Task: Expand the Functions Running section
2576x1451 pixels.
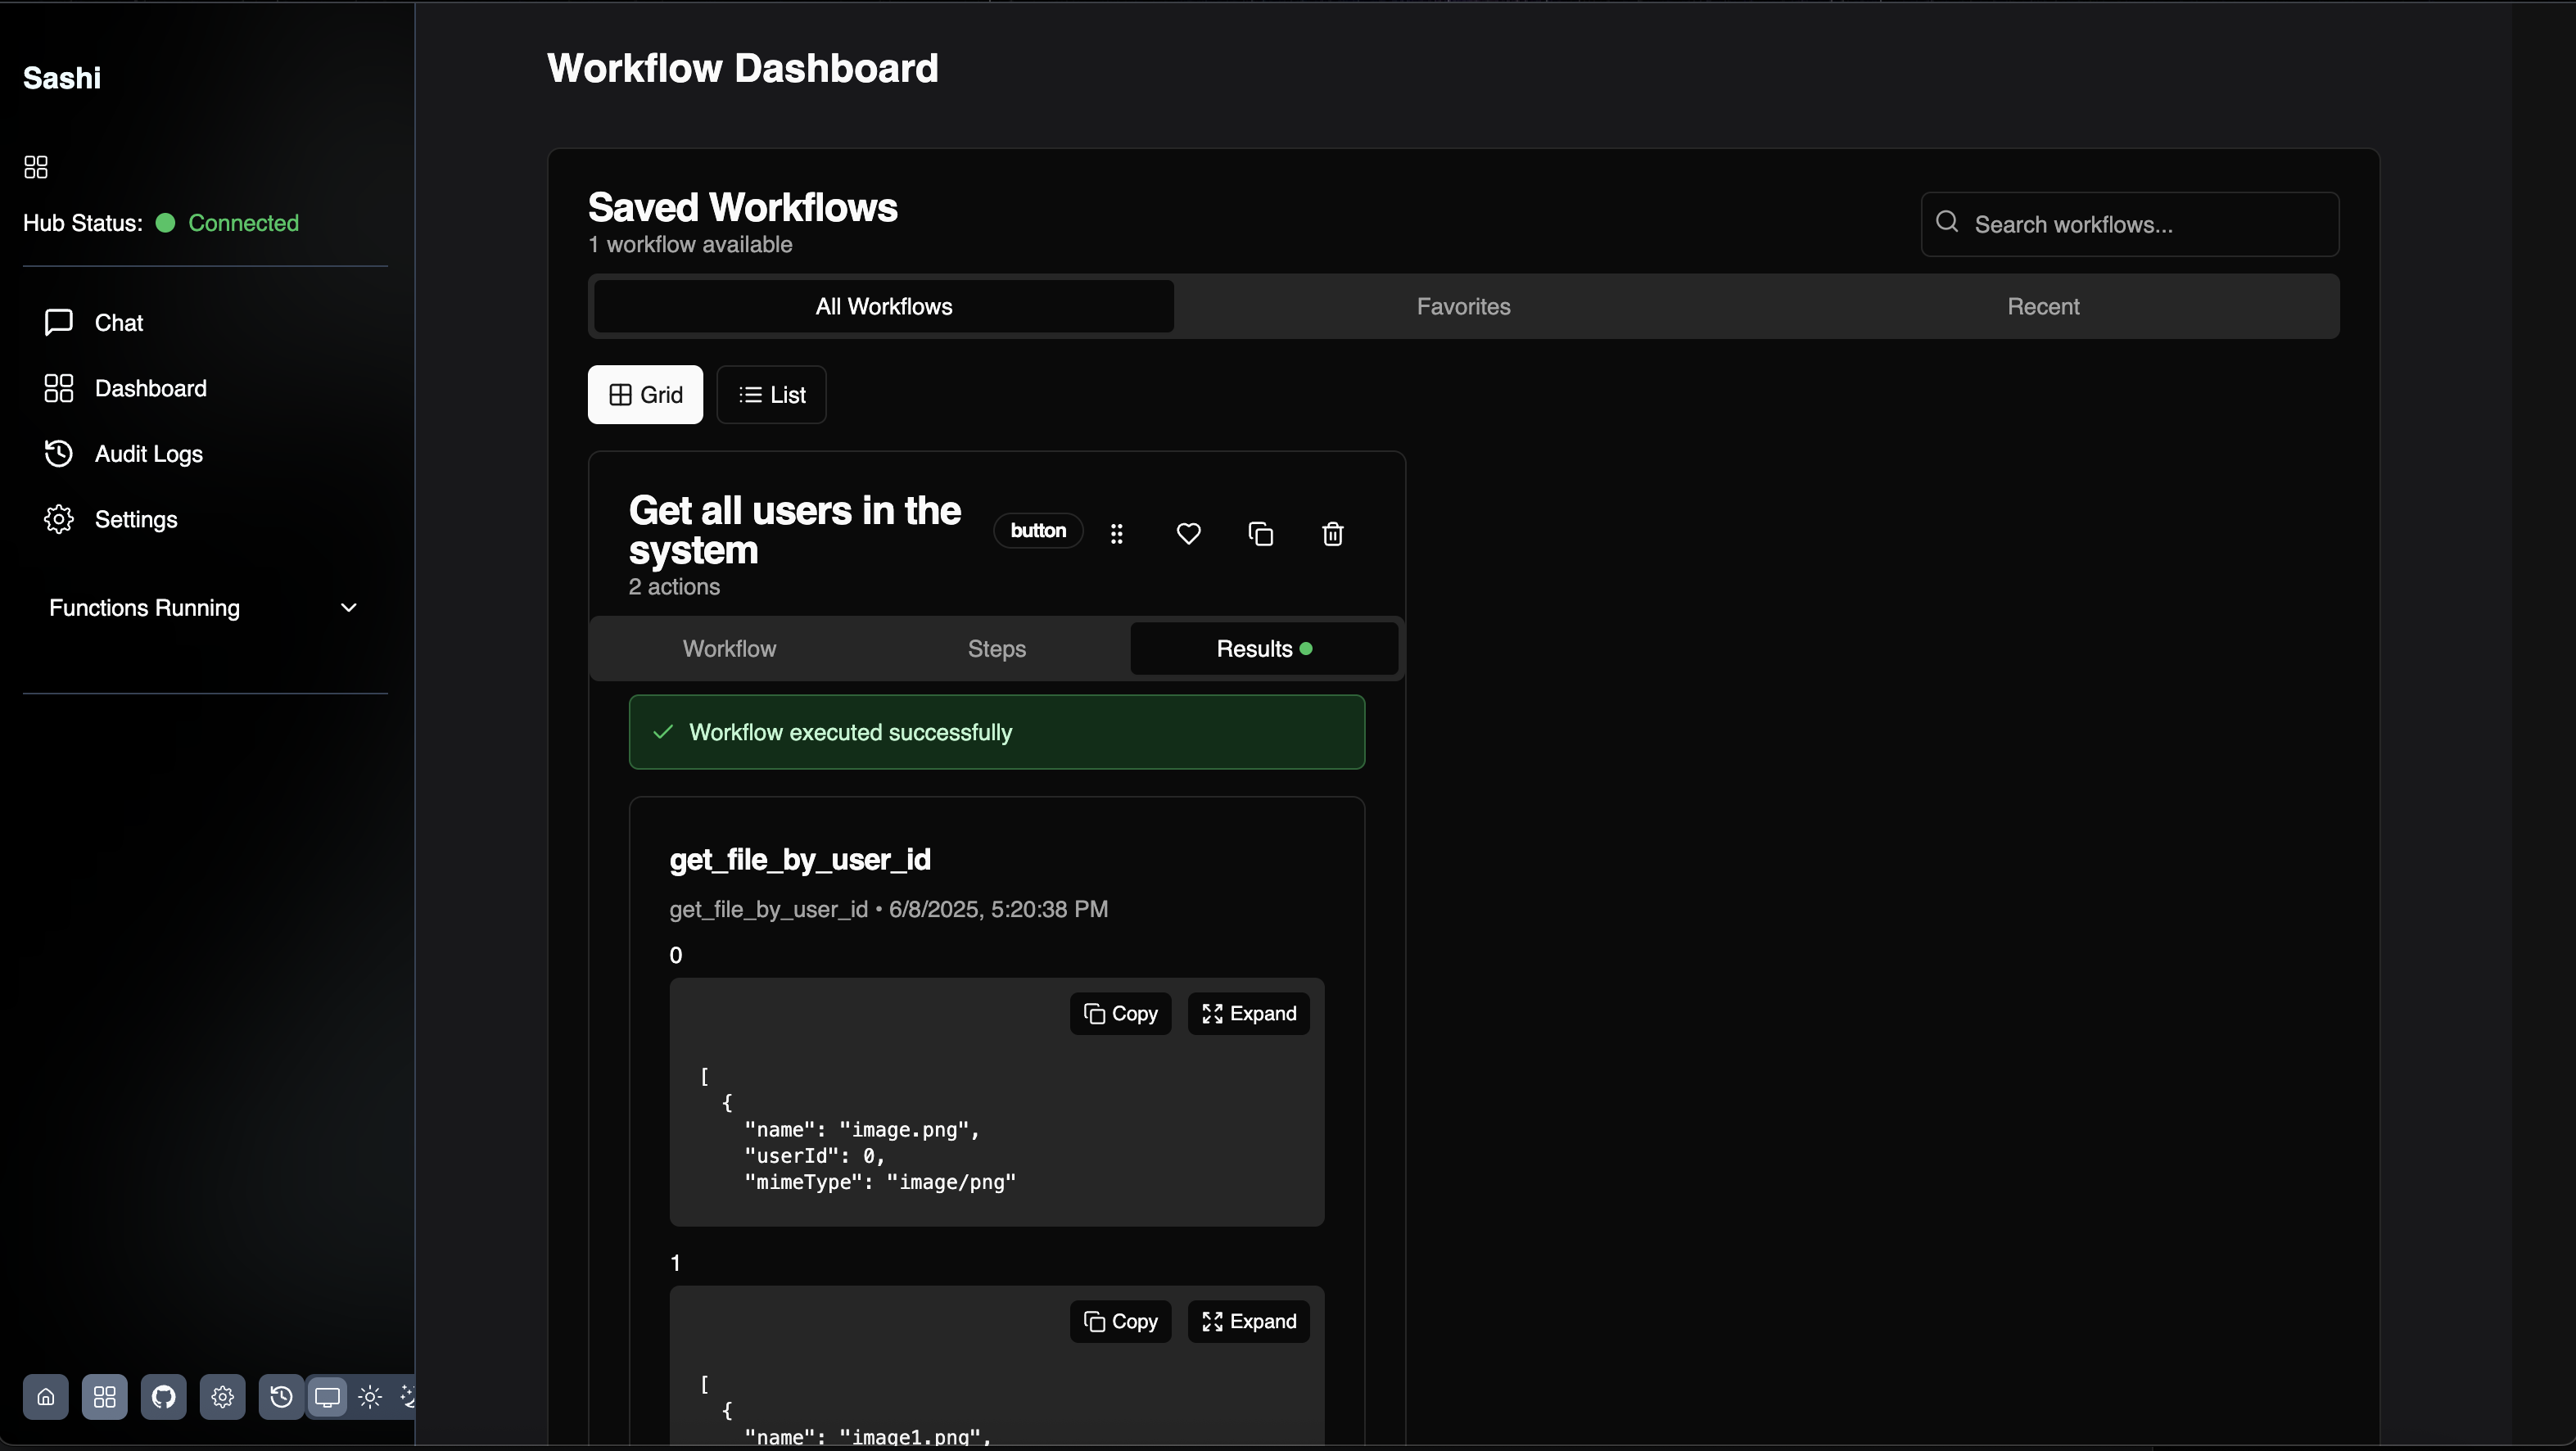Action: [204, 608]
